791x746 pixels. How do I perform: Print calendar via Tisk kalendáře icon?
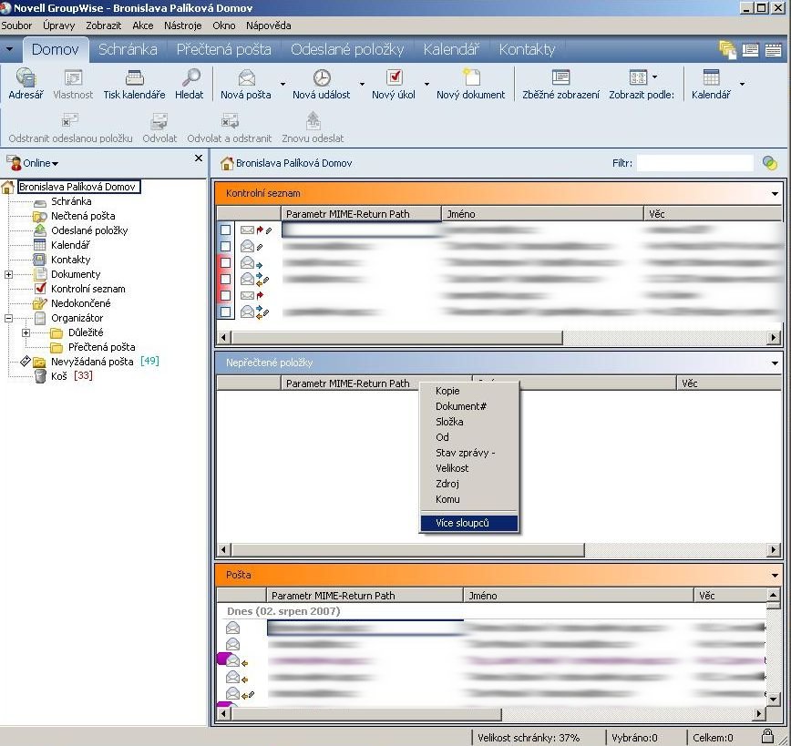(134, 77)
